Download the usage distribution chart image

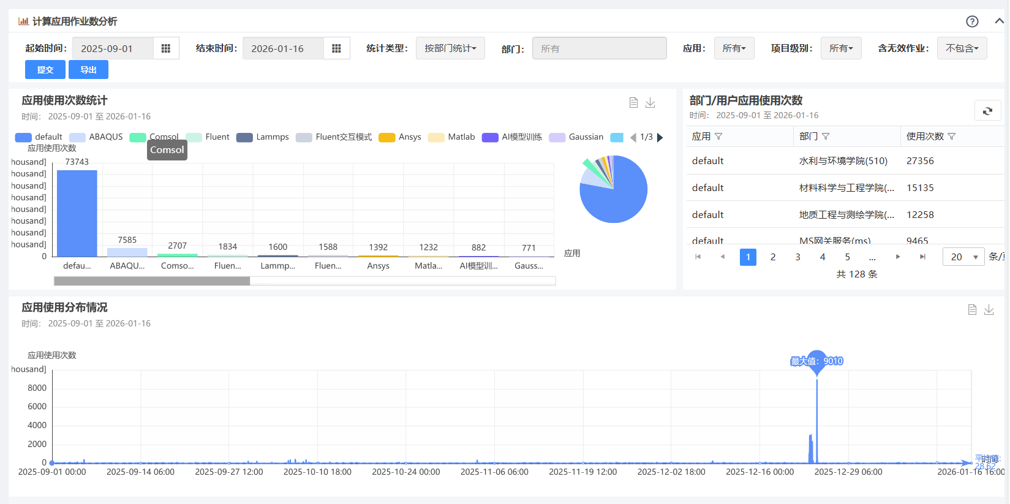click(x=989, y=310)
